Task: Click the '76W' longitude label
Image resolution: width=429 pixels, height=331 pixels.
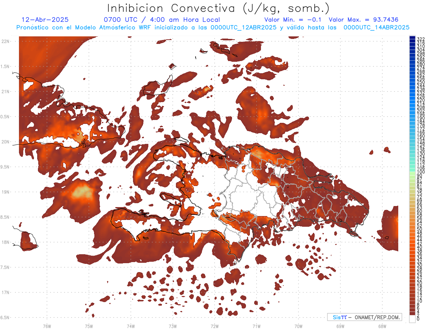Action: (47, 326)
